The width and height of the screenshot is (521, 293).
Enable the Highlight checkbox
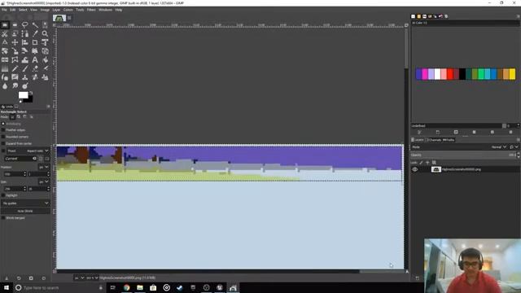(x=3, y=195)
